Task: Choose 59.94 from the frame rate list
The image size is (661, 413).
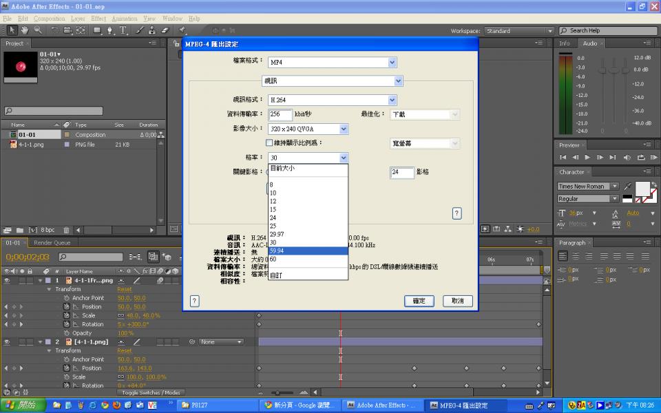Action: [308, 251]
